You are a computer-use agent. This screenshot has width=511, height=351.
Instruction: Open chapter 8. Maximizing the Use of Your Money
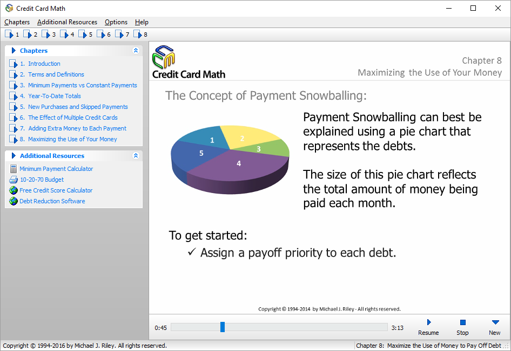coord(69,139)
